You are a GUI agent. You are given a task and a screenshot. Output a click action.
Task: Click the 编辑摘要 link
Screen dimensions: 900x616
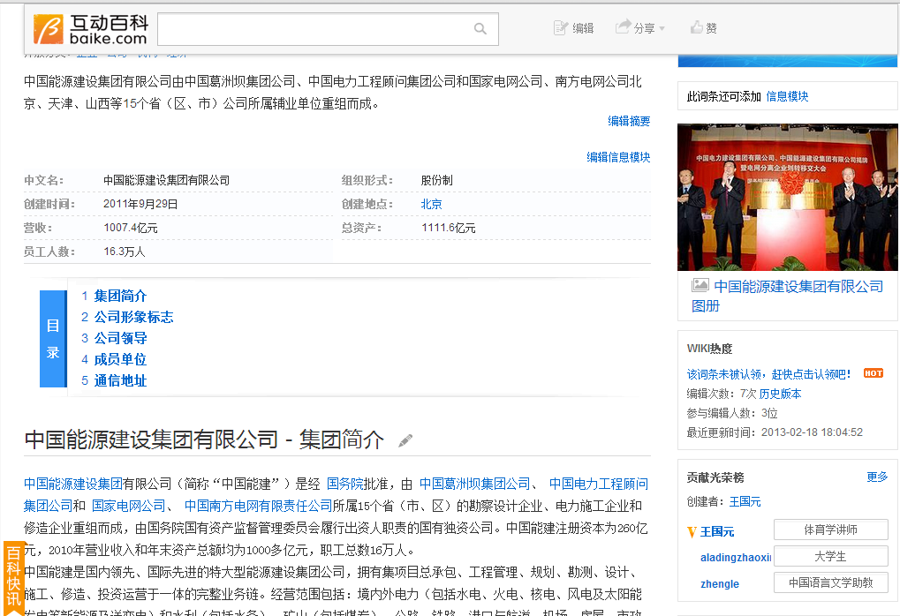pos(629,121)
